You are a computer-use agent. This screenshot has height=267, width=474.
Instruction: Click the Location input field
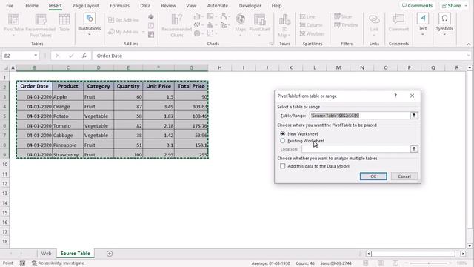click(355, 148)
